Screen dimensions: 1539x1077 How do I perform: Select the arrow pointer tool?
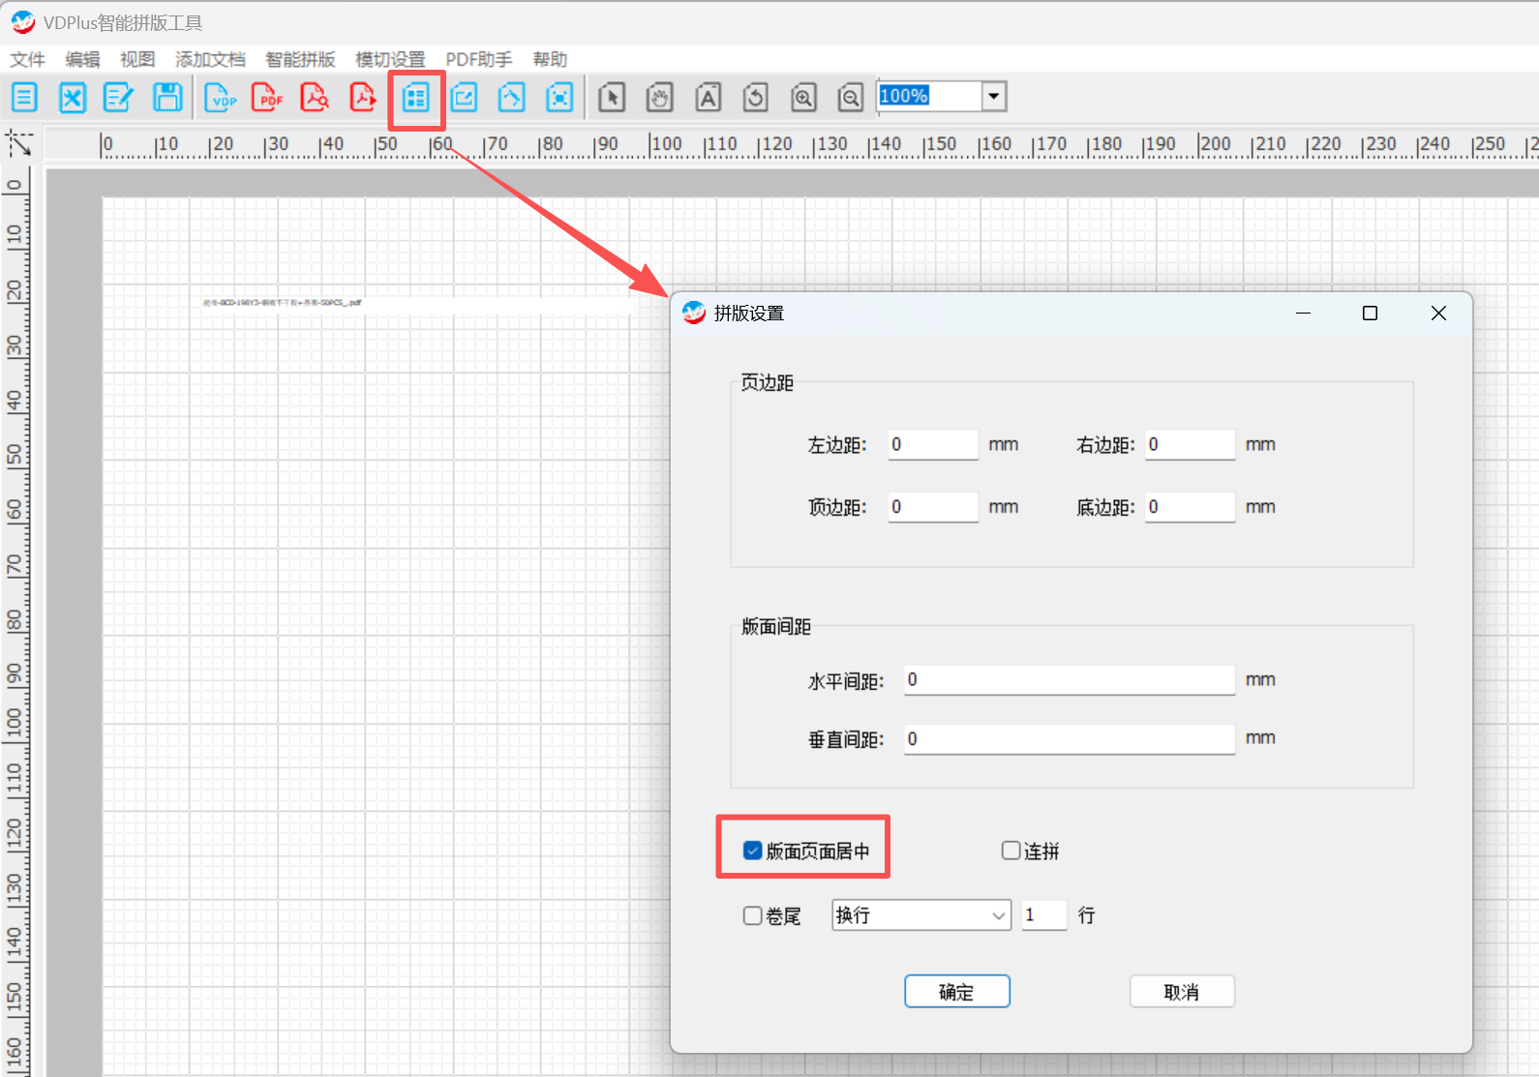click(612, 97)
